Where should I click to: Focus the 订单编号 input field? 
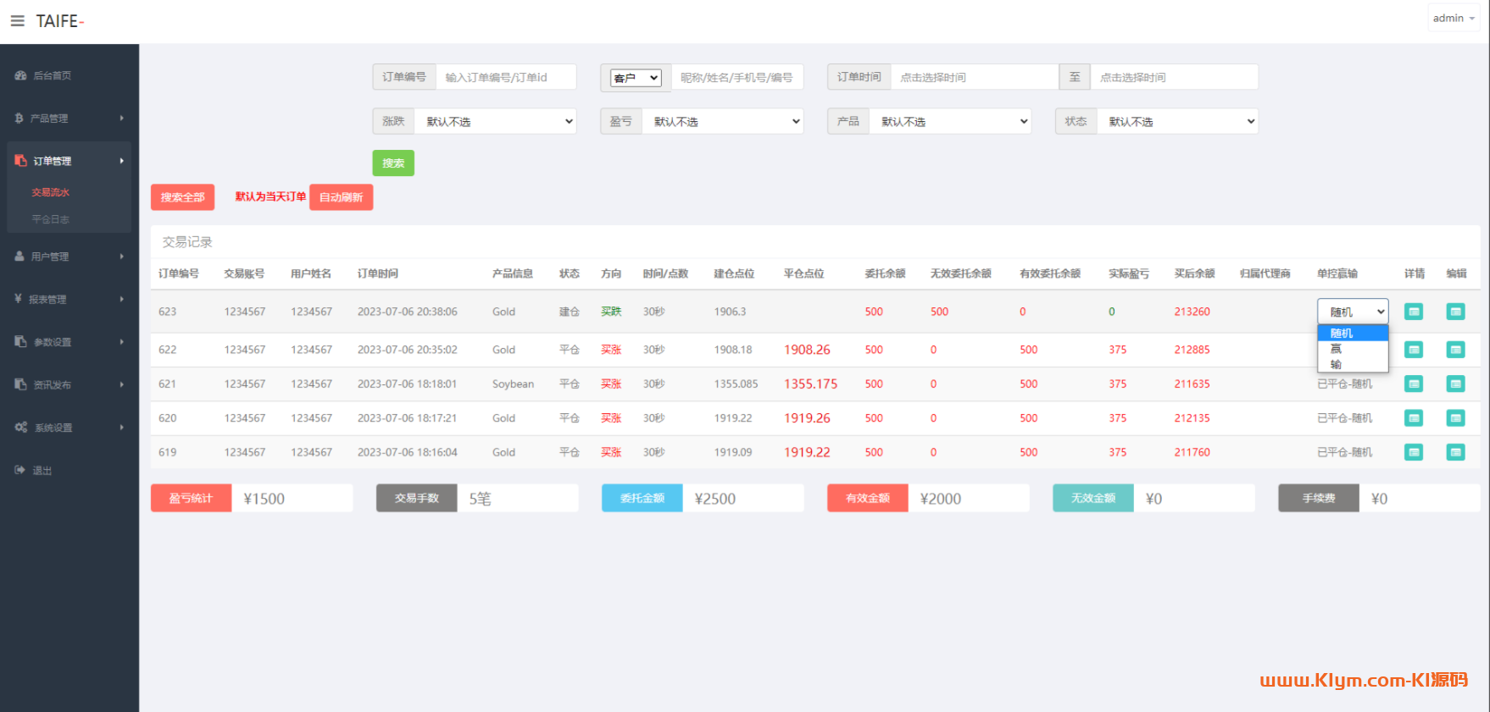click(506, 77)
